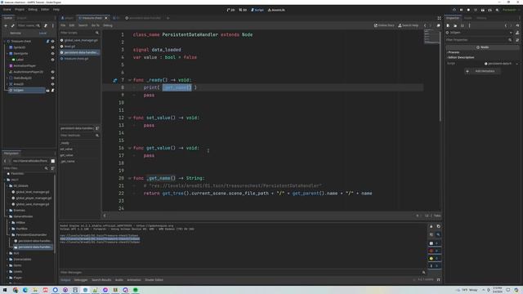Toggle visibility of StaticBody2D node

[x=52, y=78]
